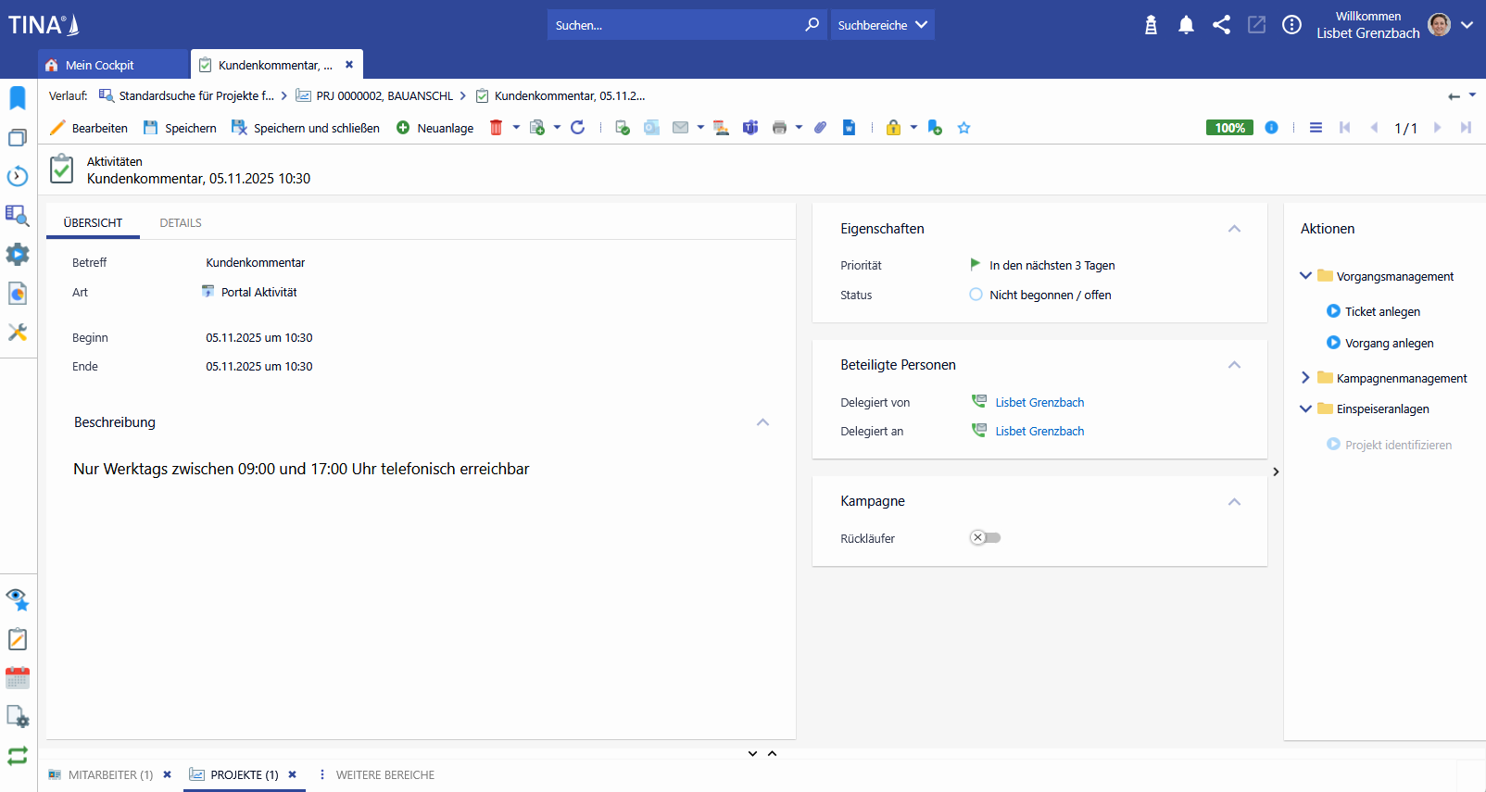
Task: Click the red trash delete icon
Action: 496,128
